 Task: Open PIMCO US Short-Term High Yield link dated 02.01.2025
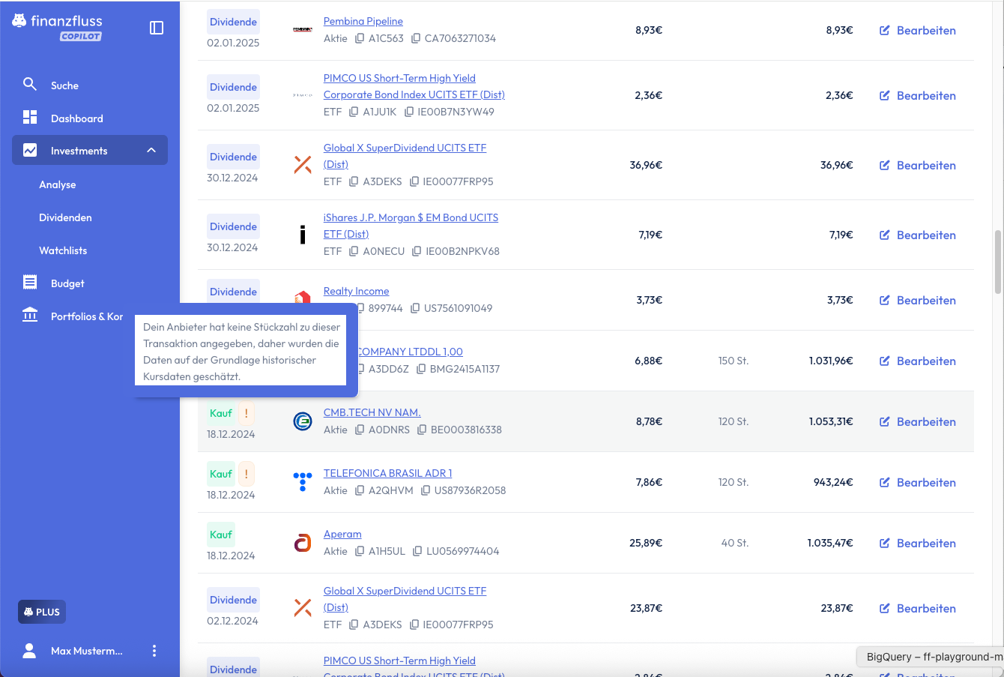click(414, 86)
